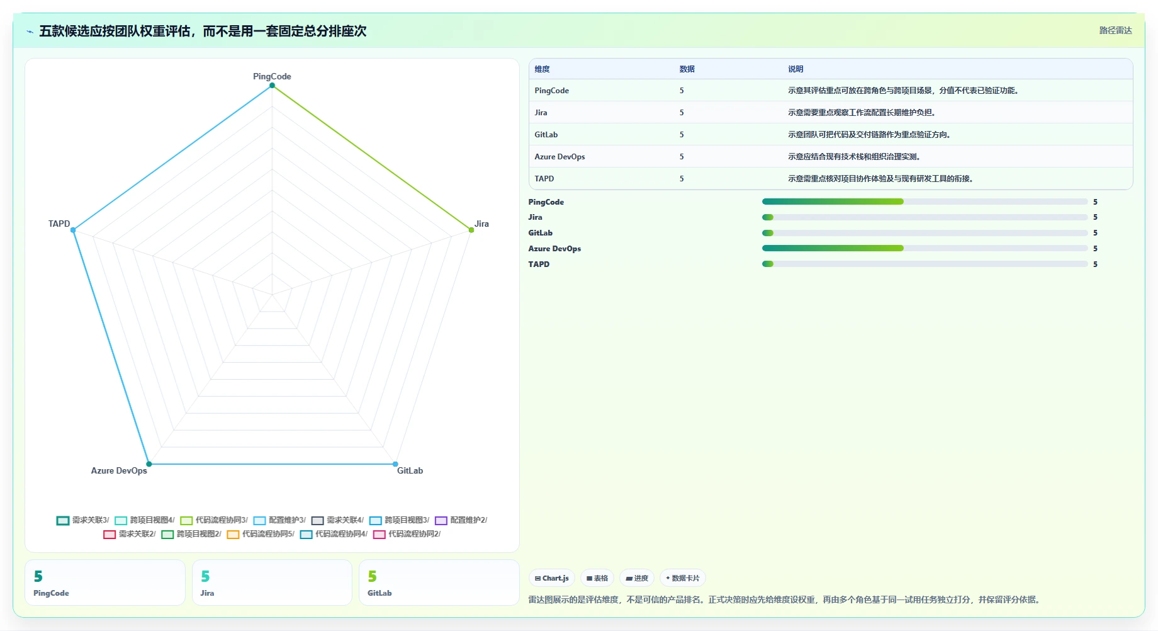
Task: Toggle the 跨项目视图3/ legend series
Action: click(399, 520)
